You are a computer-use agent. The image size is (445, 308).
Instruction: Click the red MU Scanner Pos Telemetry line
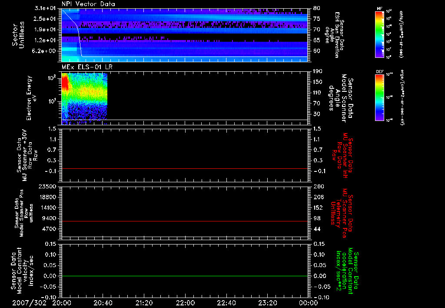[x=185, y=221]
